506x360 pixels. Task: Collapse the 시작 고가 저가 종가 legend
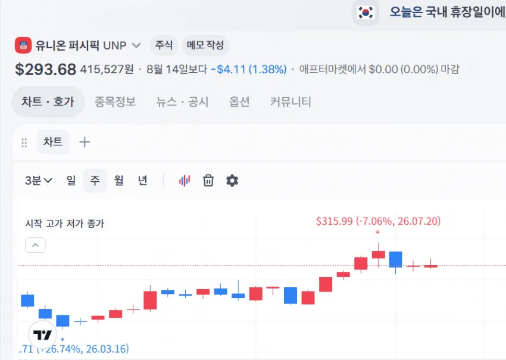coord(35,246)
